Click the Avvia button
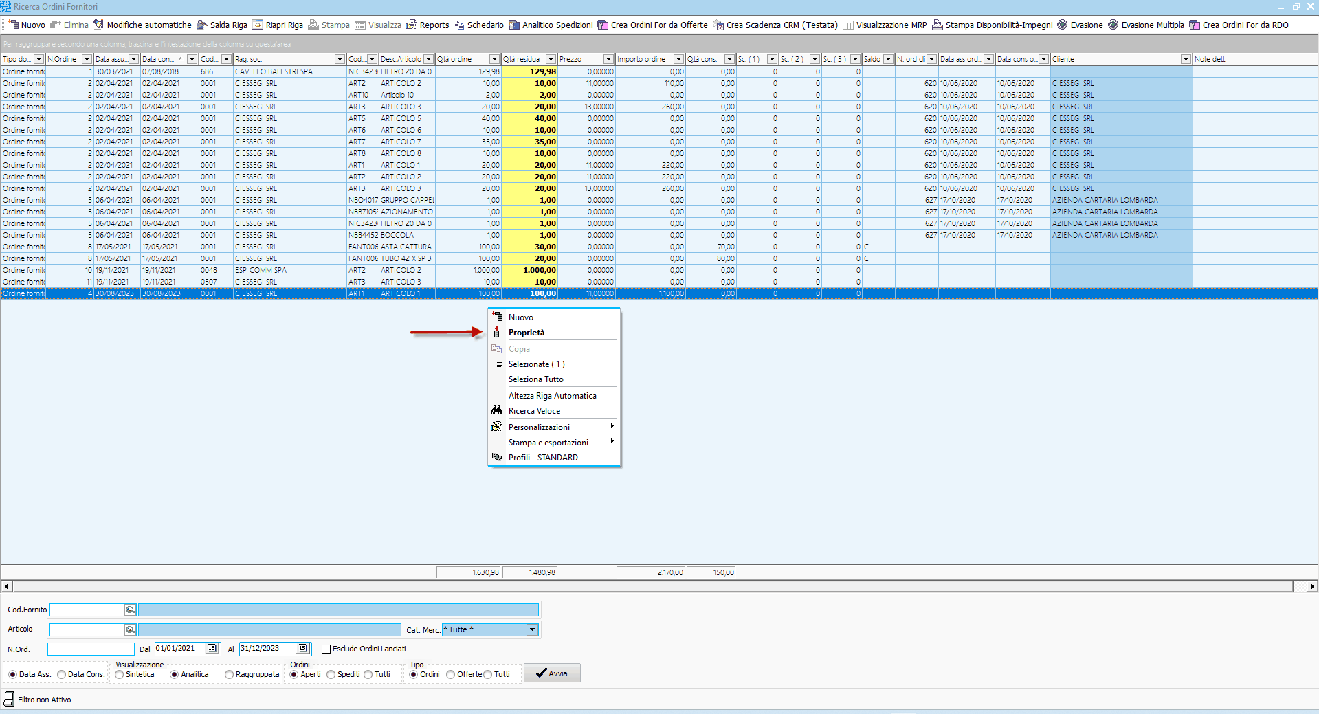The image size is (1319, 714). (552, 673)
